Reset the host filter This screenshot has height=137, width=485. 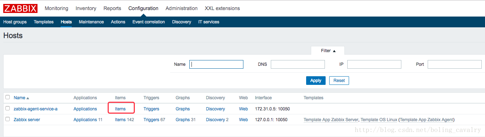[x=339, y=81]
